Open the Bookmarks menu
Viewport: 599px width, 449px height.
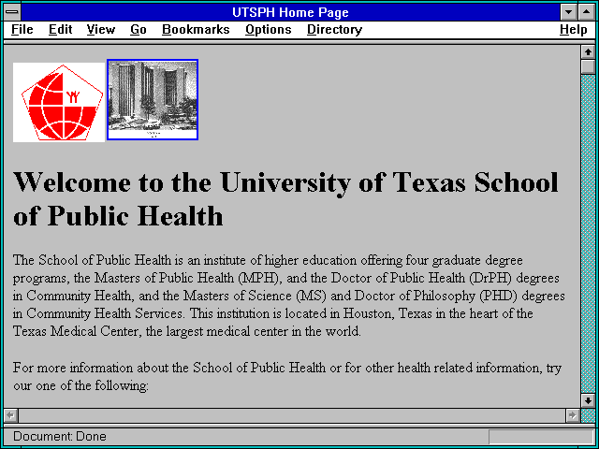coord(196,29)
